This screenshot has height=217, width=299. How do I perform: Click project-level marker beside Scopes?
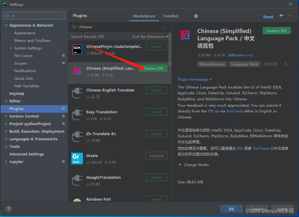click(x=64, y=63)
